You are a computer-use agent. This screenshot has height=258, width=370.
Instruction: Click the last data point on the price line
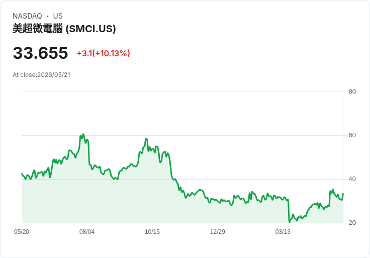[343, 194]
